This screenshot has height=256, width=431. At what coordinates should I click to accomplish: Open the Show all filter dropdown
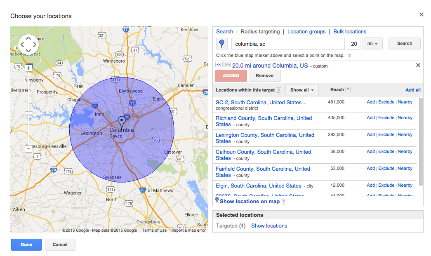coord(302,90)
